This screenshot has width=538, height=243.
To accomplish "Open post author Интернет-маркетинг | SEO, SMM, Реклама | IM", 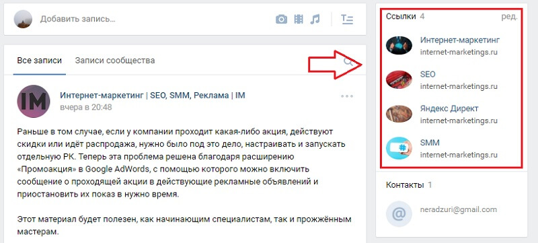I will tap(153, 96).
